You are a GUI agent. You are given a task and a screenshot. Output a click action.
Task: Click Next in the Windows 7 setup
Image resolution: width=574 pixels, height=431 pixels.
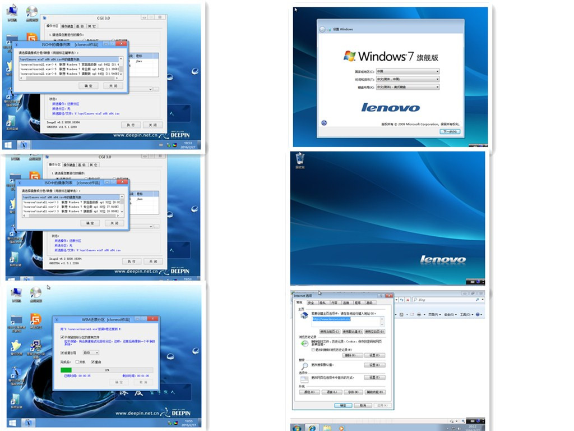[x=450, y=131]
